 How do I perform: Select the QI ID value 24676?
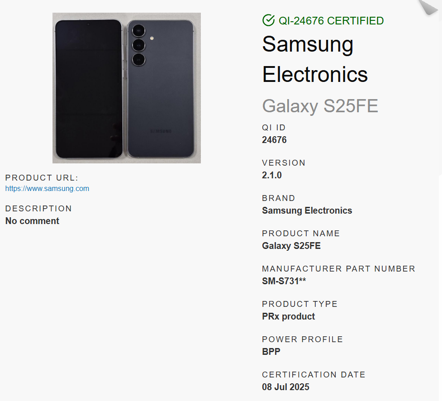pos(274,140)
